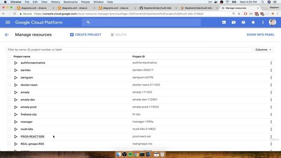This screenshot has height=158, width=281.
Task: Check the PROD-REACT-SSR project checkbox
Action: click(9, 136)
